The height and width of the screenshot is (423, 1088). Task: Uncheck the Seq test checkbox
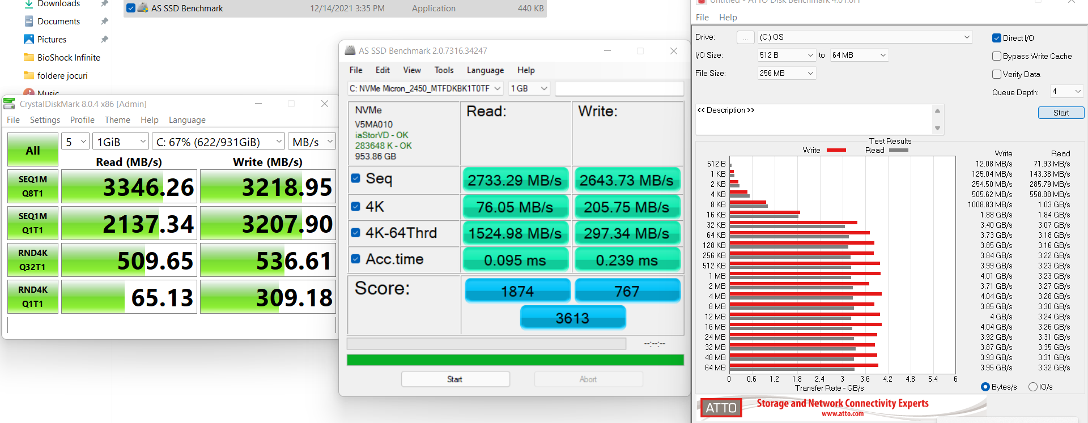(x=355, y=178)
